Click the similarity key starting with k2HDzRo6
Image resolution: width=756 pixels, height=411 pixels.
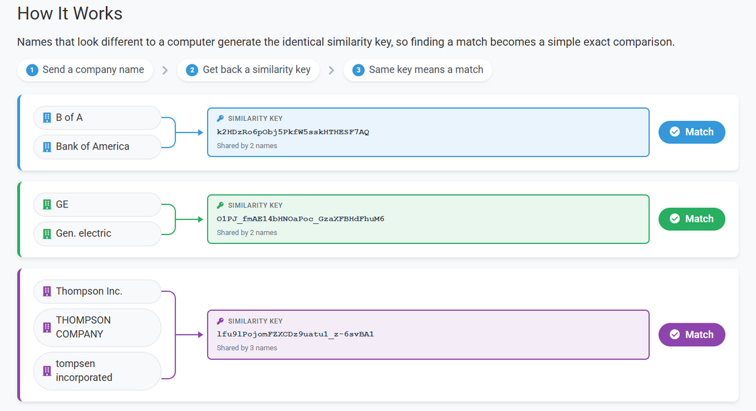coord(293,132)
